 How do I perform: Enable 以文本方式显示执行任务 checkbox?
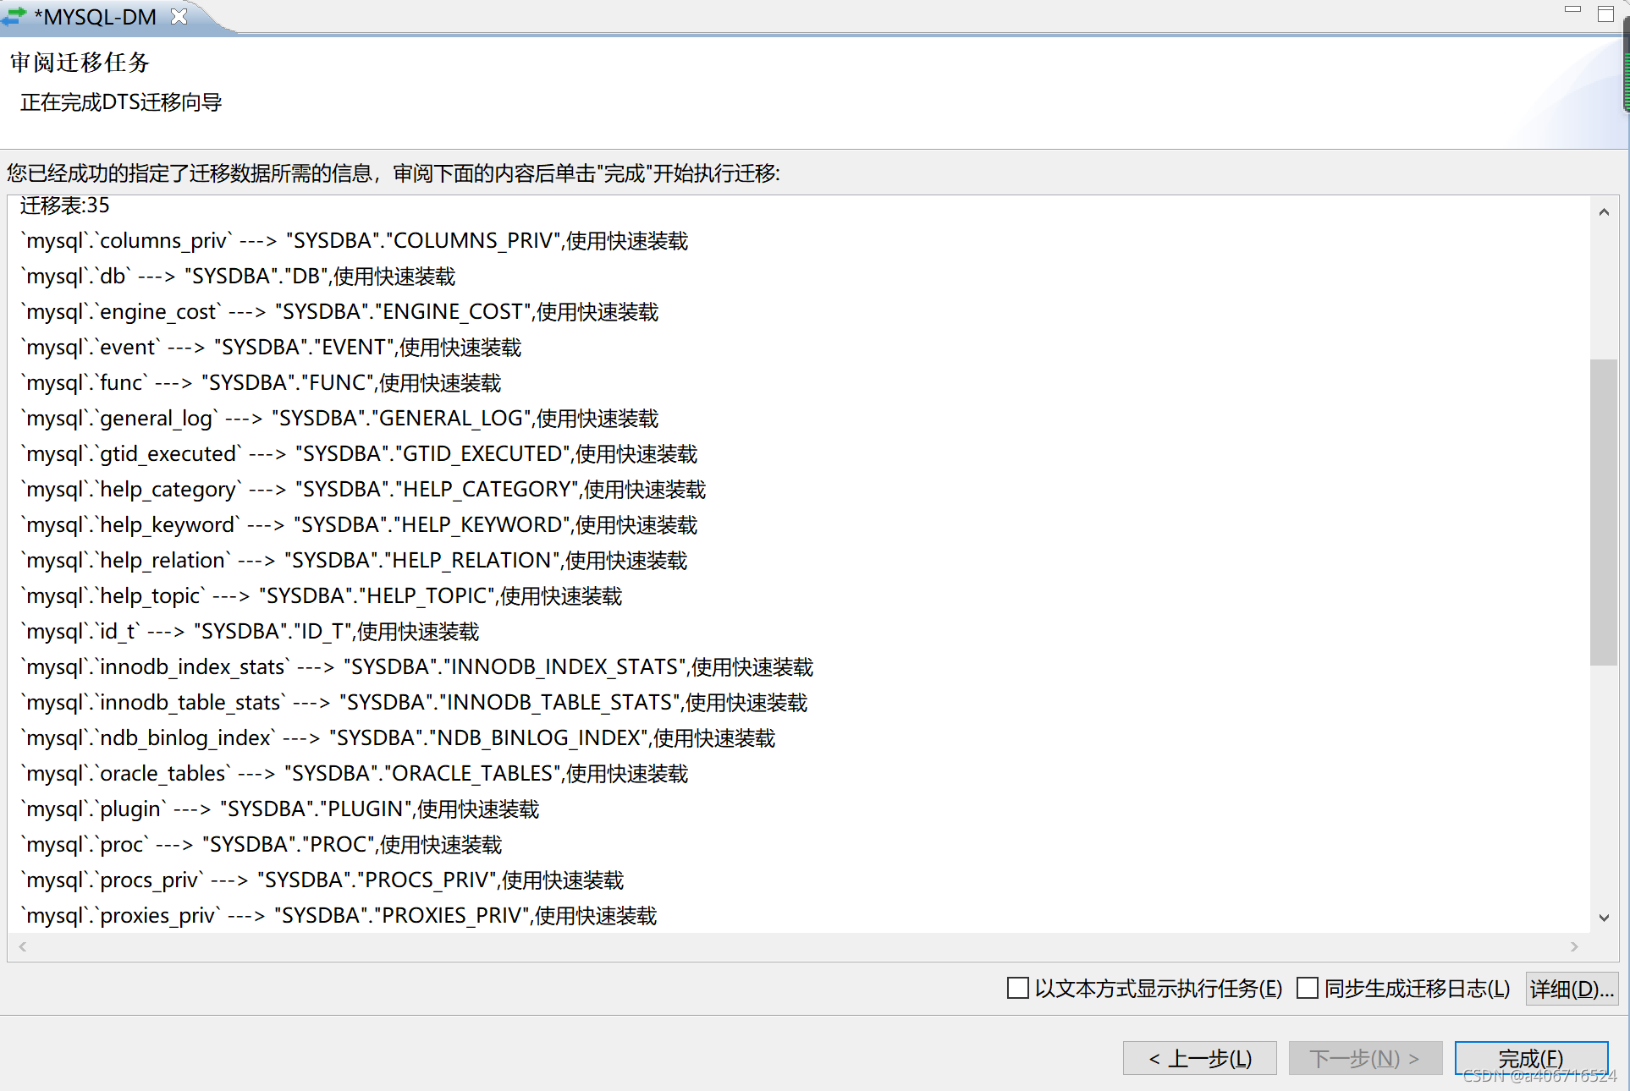pos(1018,988)
